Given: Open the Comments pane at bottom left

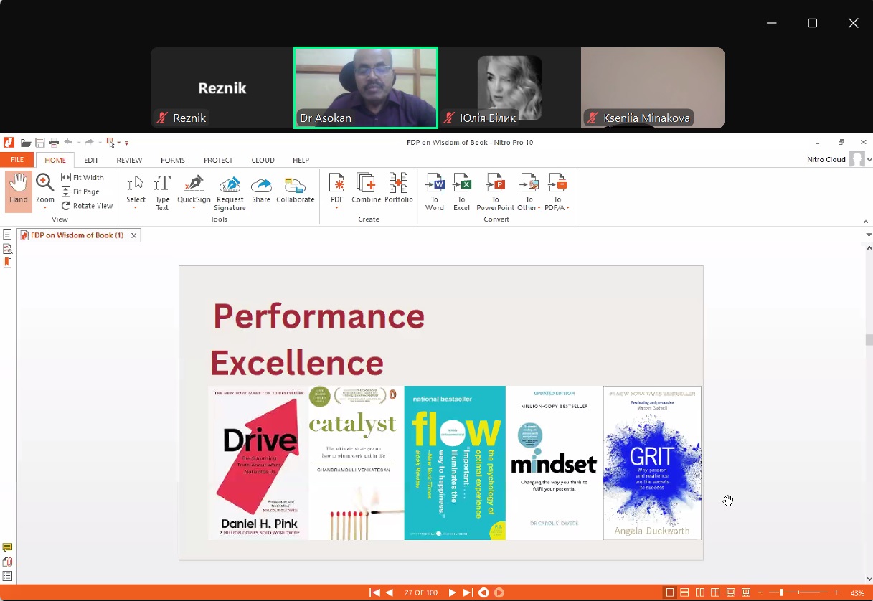Looking at the screenshot, I should [7, 548].
